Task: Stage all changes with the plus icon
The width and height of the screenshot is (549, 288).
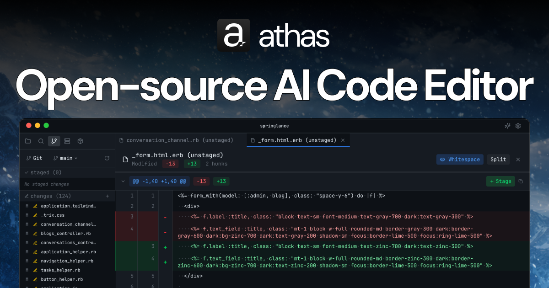Action: pyautogui.click(x=107, y=196)
